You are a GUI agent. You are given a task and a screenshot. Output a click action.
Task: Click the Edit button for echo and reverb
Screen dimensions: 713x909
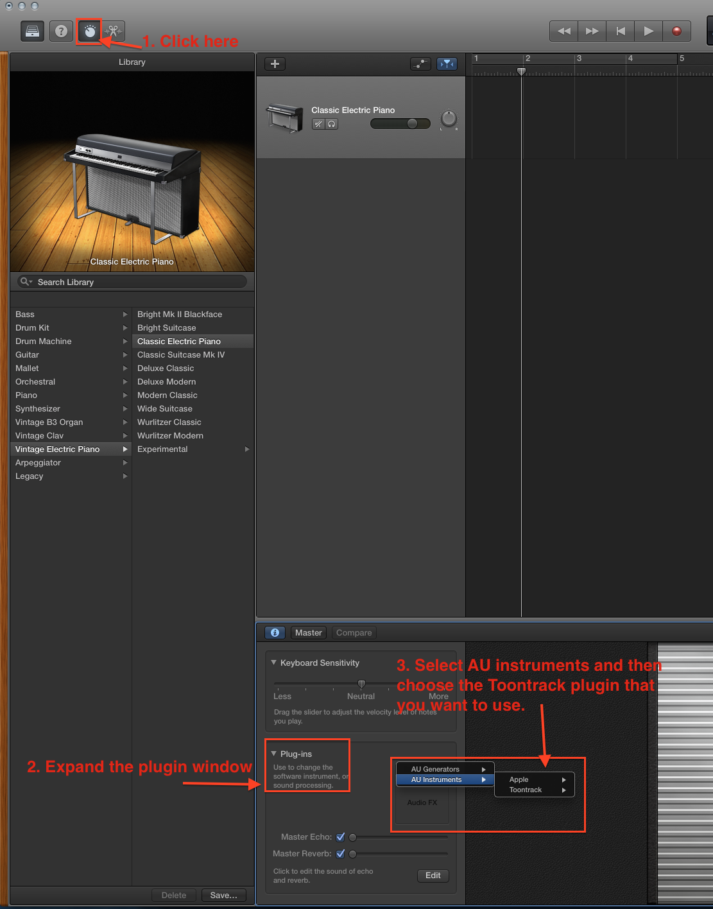[x=433, y=876]
